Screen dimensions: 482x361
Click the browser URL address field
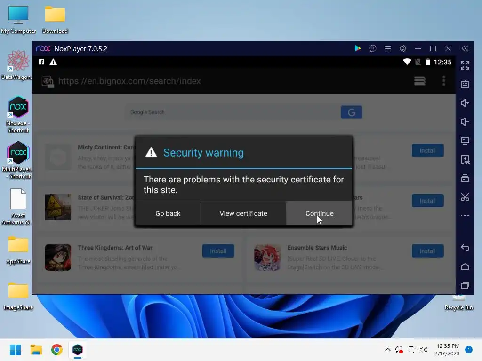(x=129, y=81)
